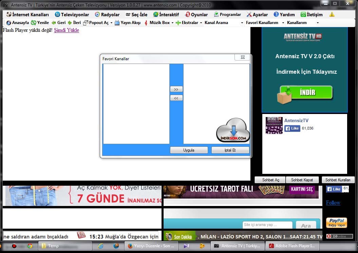
Task: Like AntensizTV with the Facebook Like button
Action: point(292,128)
